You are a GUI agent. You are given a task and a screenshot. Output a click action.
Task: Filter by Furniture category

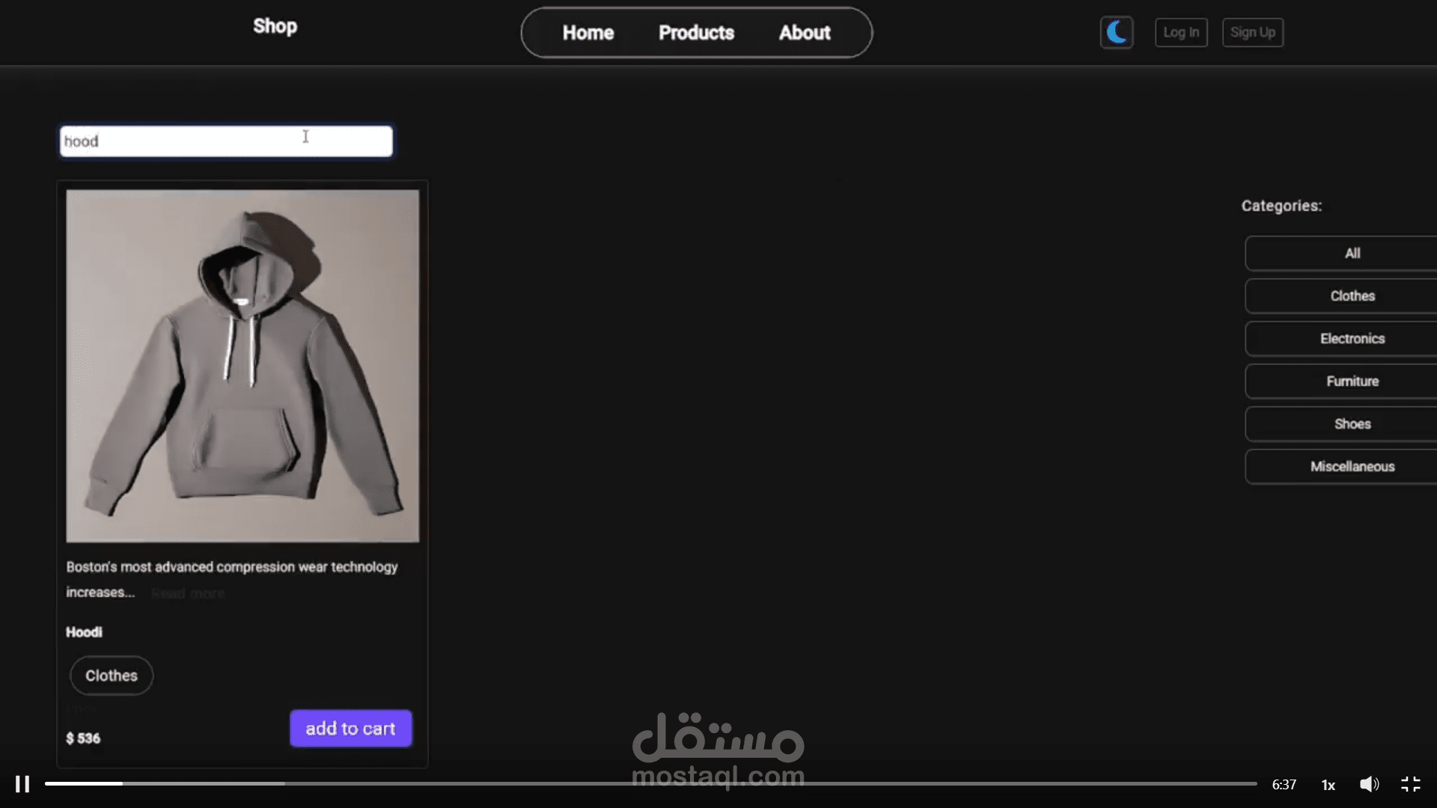(x=1352, y=382)
